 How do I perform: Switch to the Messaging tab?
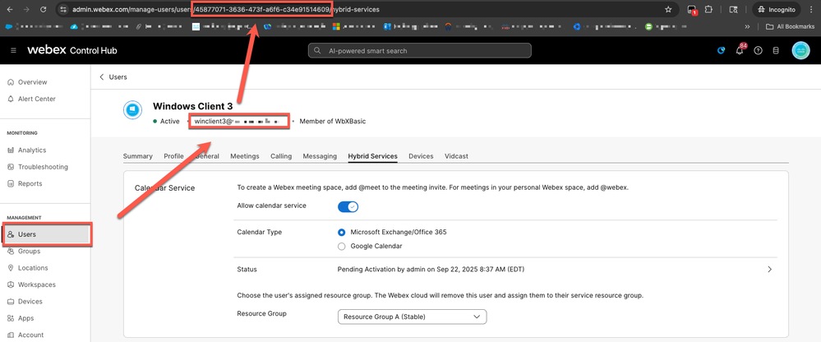(x=320, y=156)
